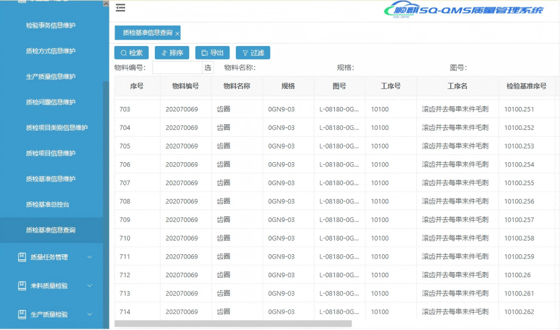This screenshot has height=330, width=560.
Task: Open 质检项目信息维护 in the sidebar
Action: (x=50, y=154)
